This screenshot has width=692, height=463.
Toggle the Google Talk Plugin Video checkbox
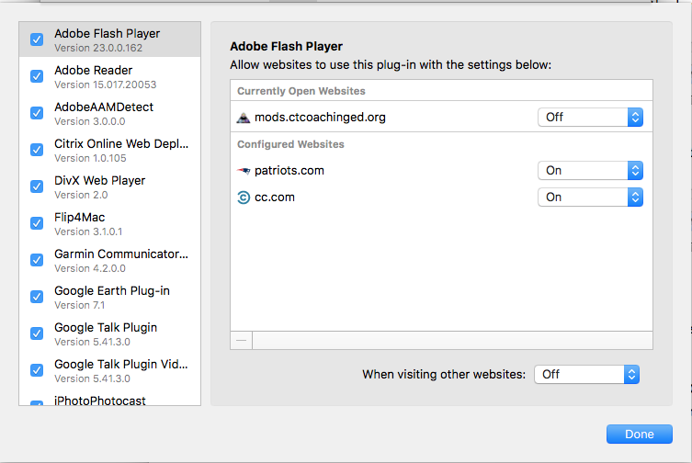pyautogui.click(x=37, y=370)
